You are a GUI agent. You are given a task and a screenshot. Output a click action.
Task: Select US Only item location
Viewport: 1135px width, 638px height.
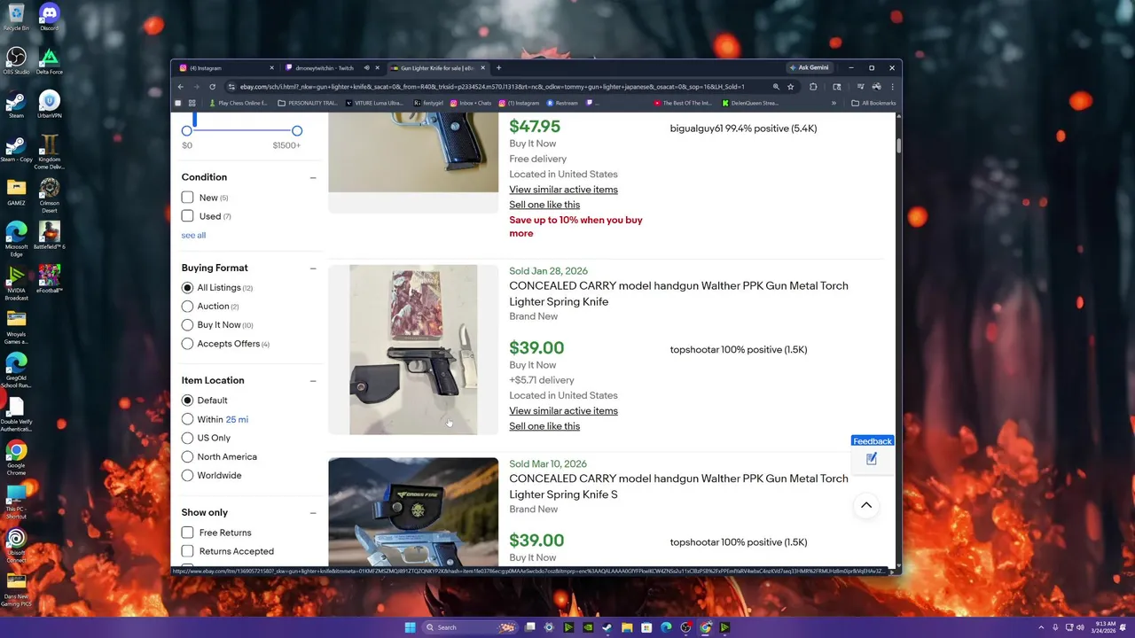pos(187,438)
